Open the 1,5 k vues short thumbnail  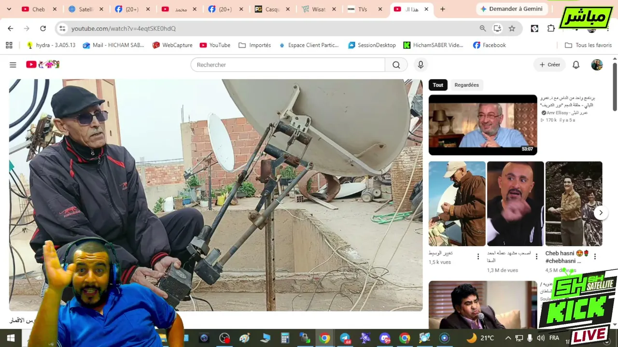(x=457, y=204)
